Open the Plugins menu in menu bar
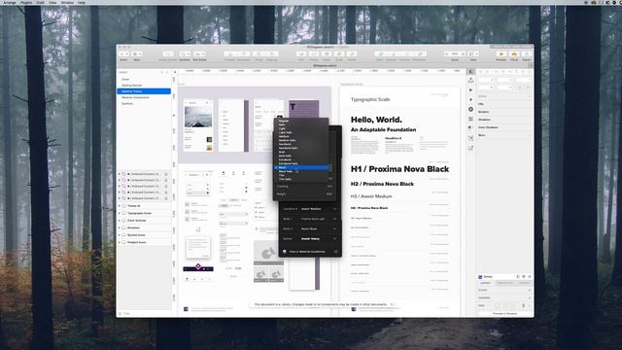The image size is (622, 350). point(26,2)
